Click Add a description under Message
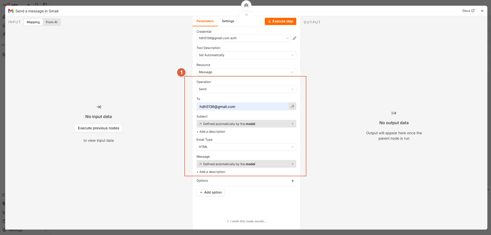Screen dimensions: 491x235 click(x=211, y=172)
